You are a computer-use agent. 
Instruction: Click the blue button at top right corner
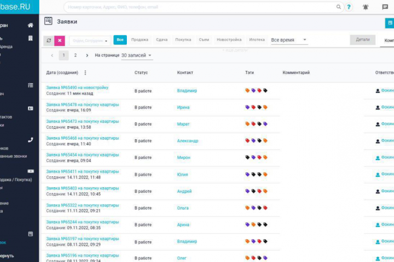(x=390, y=23)
